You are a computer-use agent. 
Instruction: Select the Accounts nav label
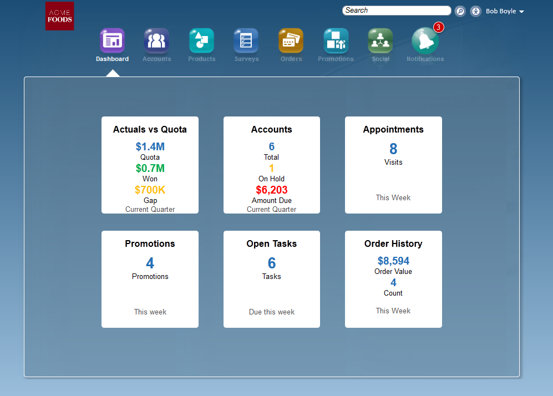click(x=156, y=59)
